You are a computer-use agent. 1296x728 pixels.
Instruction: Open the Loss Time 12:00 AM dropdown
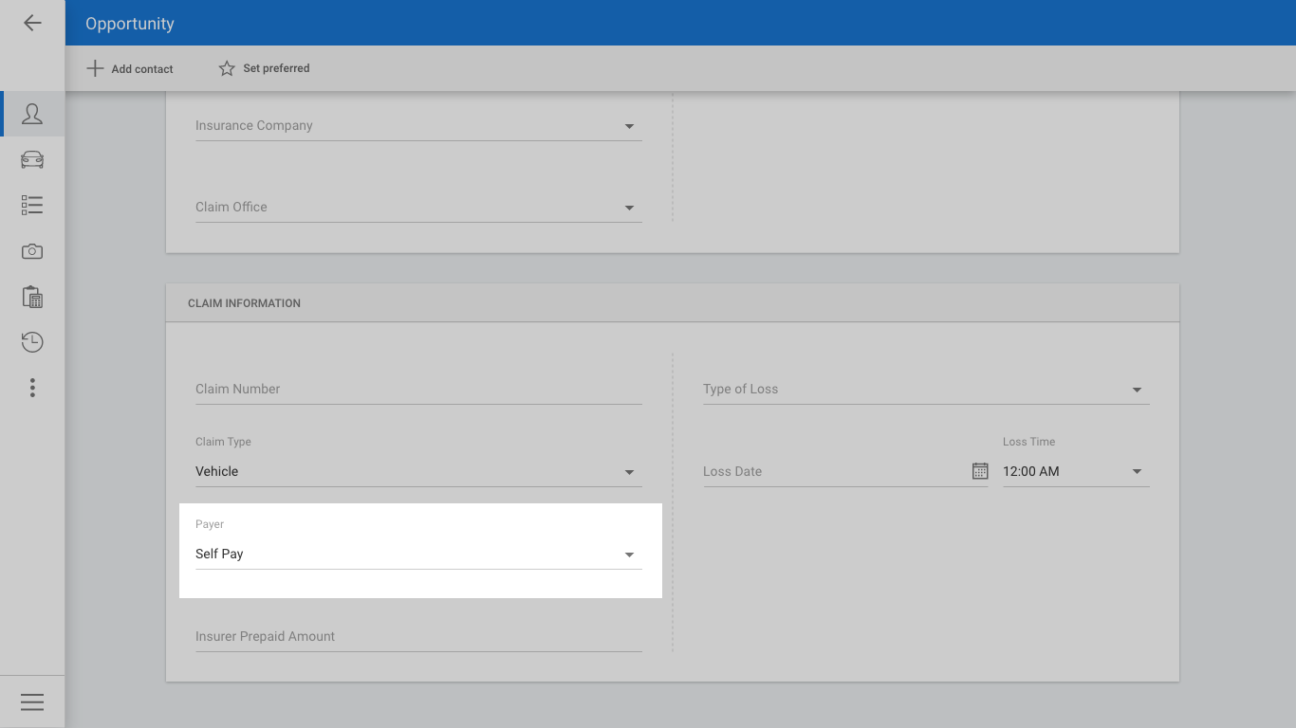click(1076, 471)
